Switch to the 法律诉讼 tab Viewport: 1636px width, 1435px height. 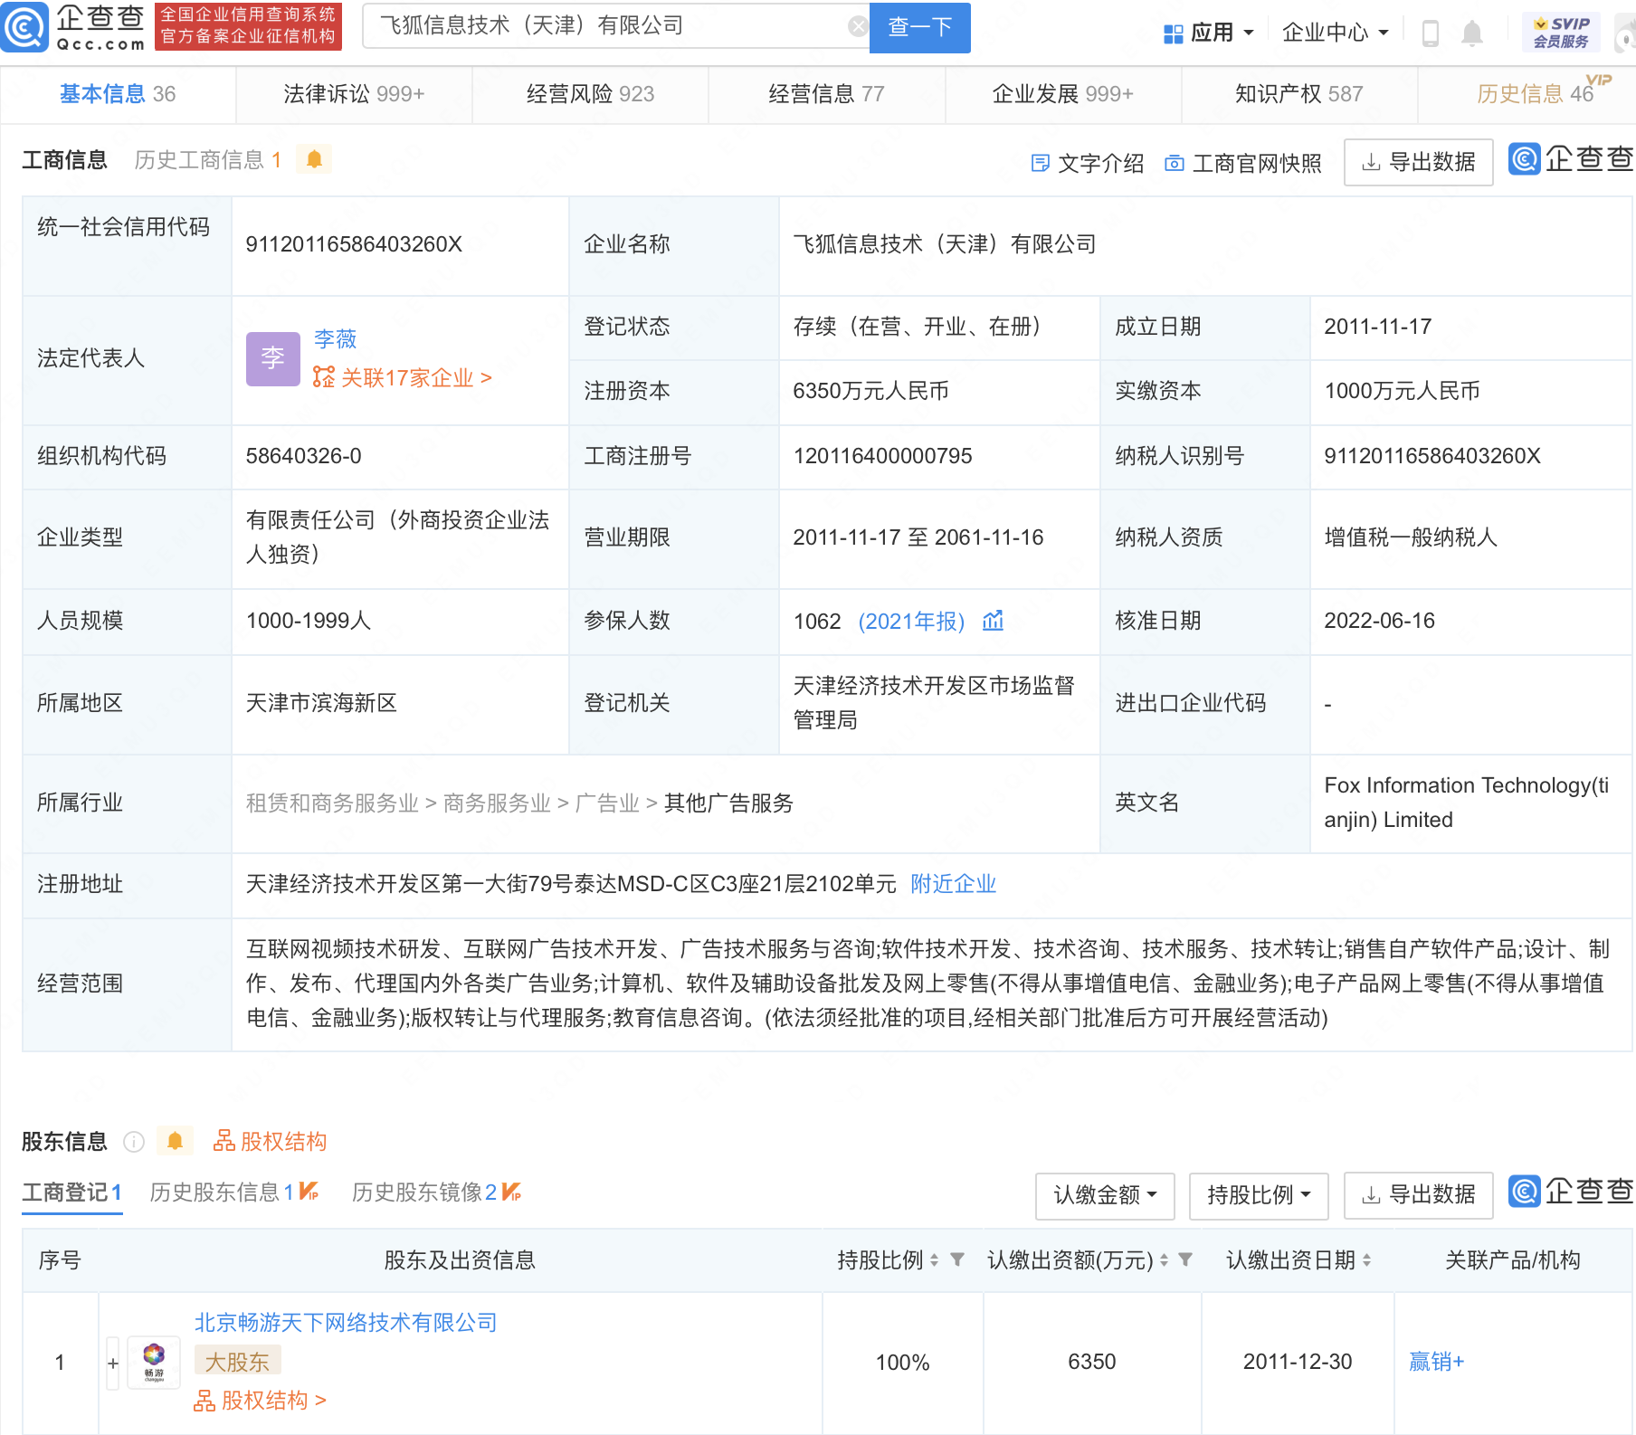354,94
